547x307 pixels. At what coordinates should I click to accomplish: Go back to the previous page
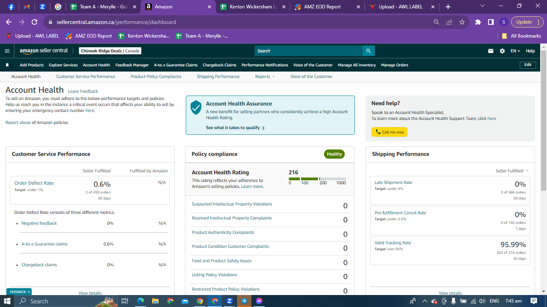pos(9,22)
